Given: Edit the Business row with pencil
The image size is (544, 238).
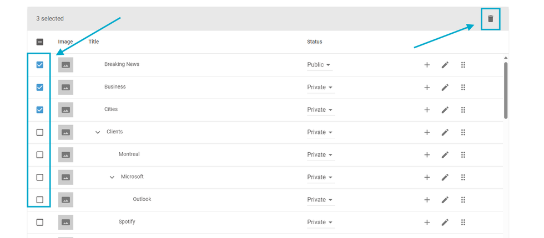Looking at the screenshot, I should click(x=445, y=87).
